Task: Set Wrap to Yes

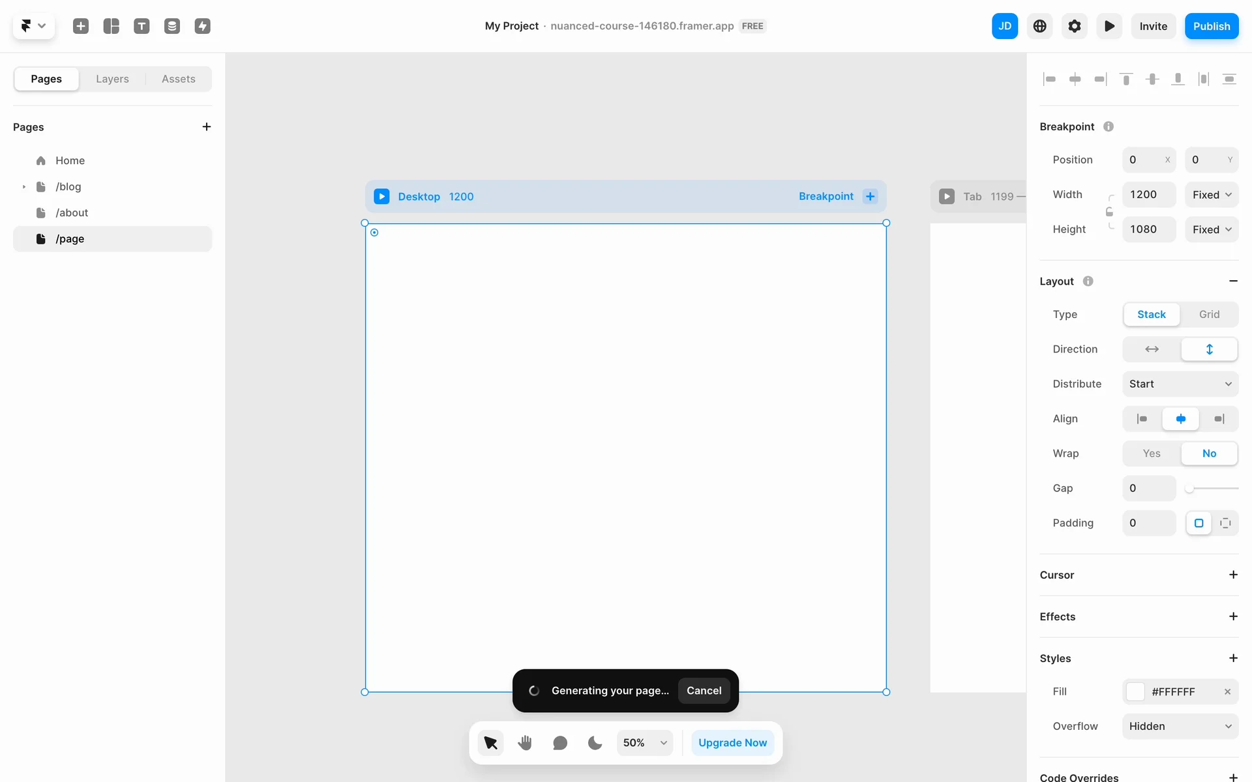Action: click(x=1152, y=454)
